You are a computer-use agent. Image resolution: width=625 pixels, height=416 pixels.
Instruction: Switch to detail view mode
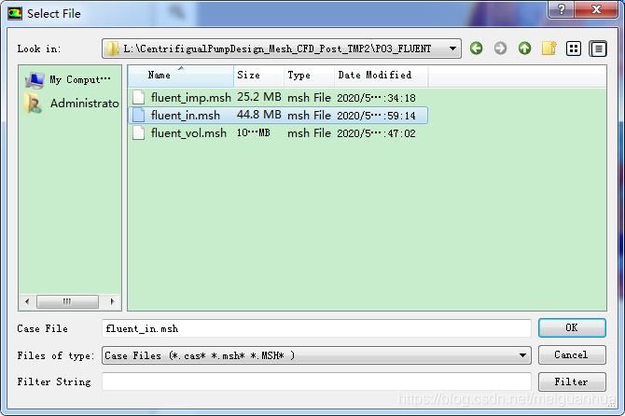click(597, 49)
